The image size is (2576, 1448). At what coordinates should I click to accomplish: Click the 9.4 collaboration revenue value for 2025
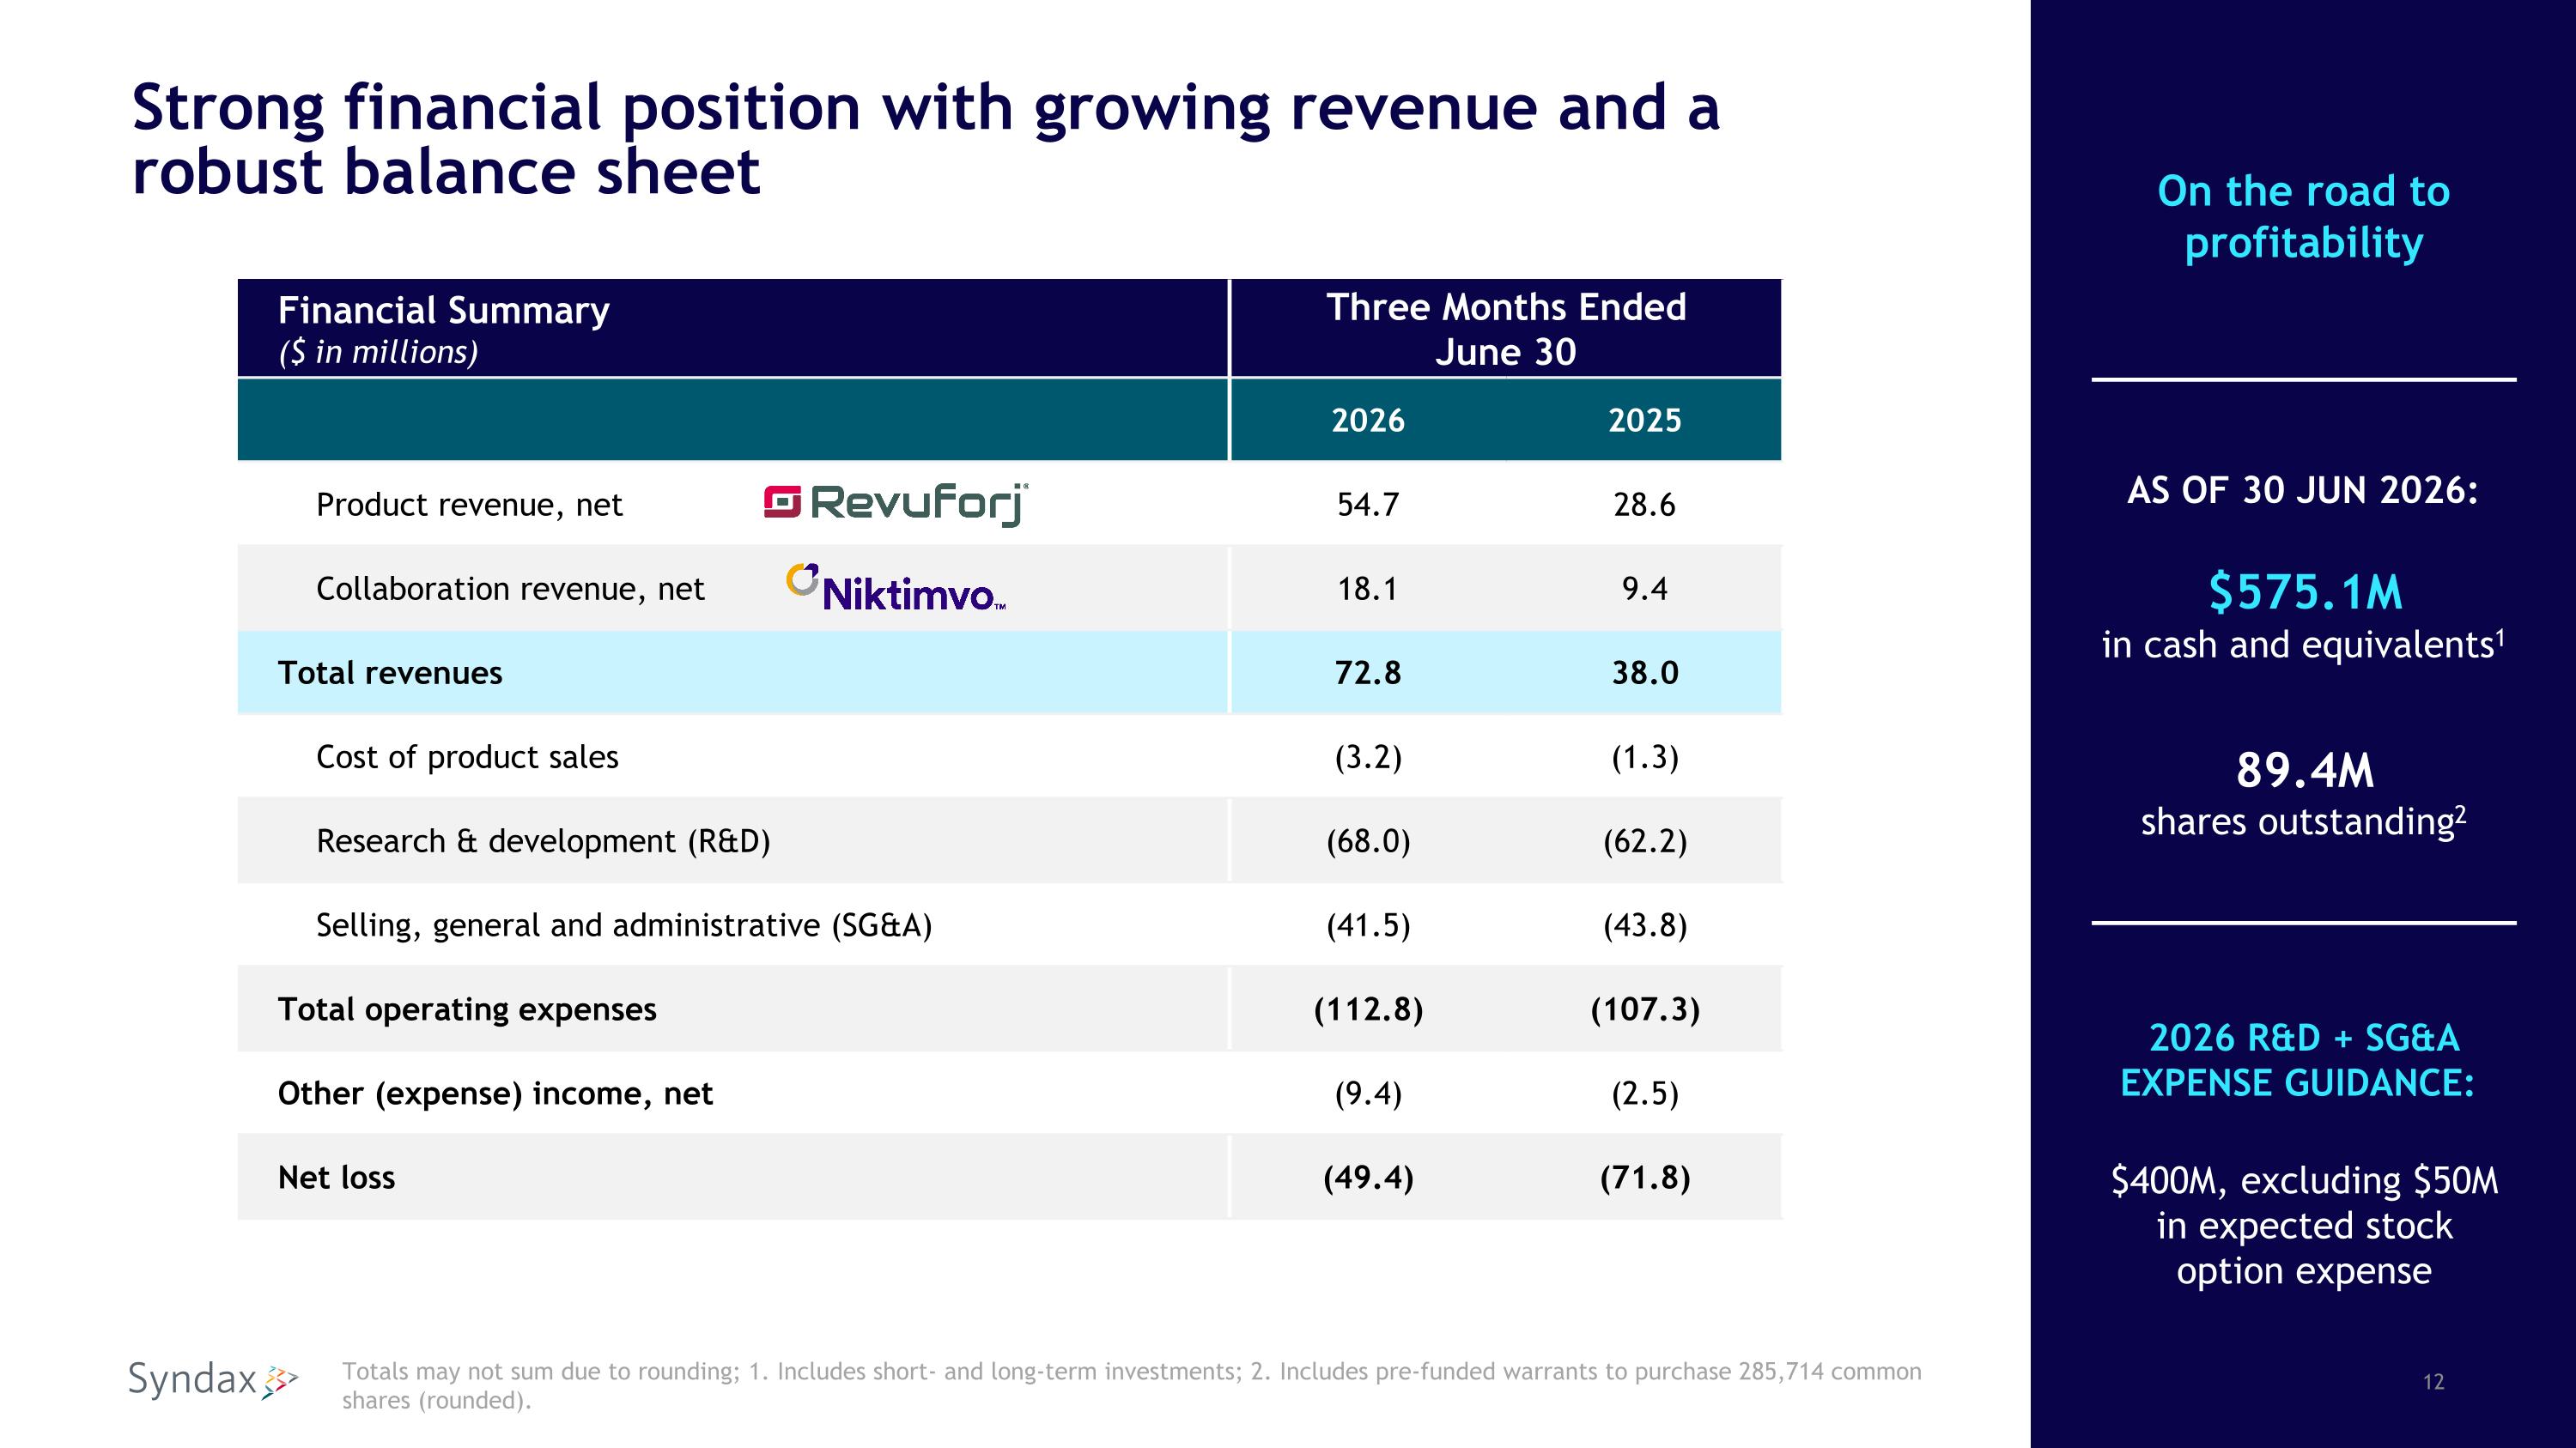1645,589
